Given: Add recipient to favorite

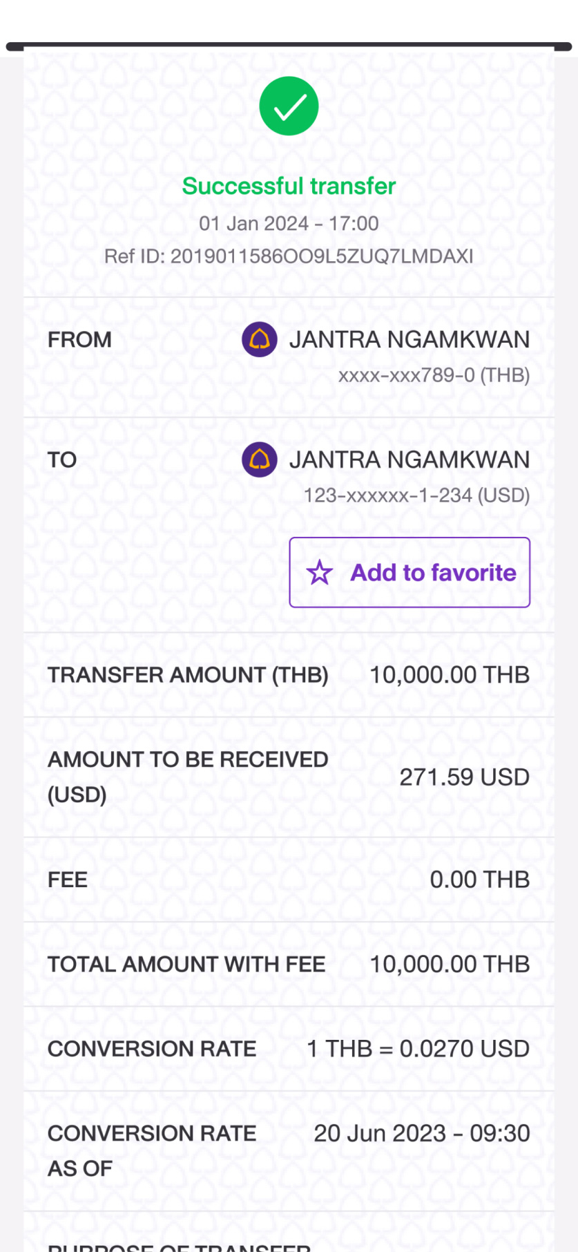Looking at the screenshot, I should pyautogui.click(x=410, y=572).
